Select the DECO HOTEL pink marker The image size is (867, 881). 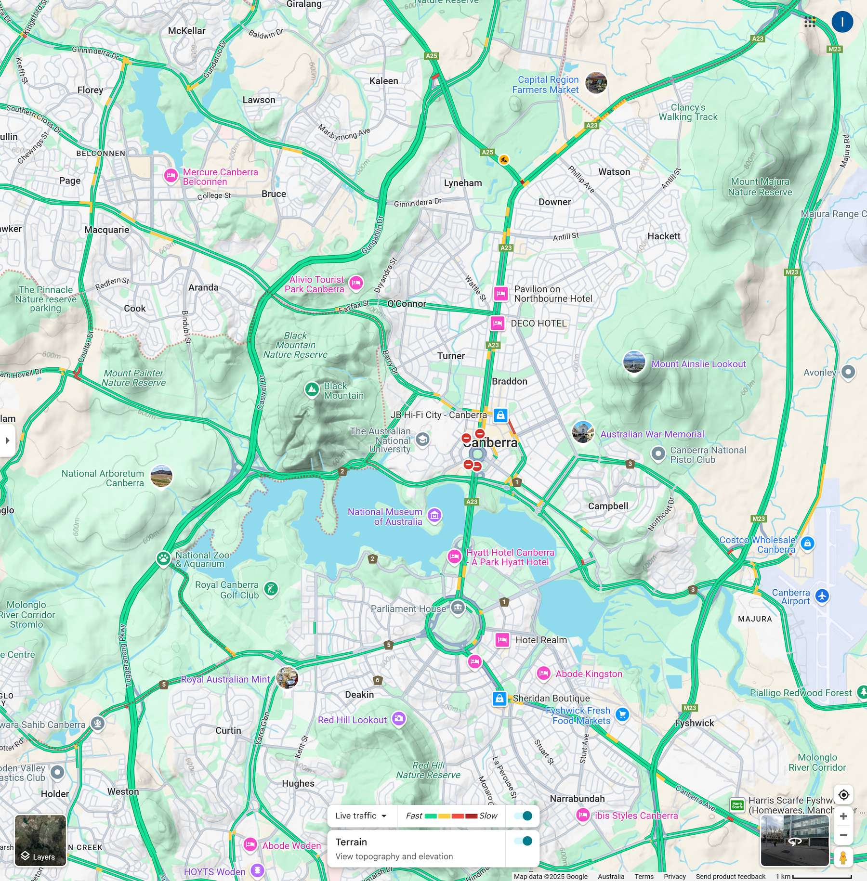pyautogui.click(x=498, y=323)
